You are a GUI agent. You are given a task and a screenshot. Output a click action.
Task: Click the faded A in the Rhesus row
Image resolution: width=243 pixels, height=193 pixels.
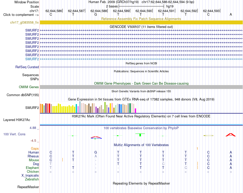tap(96, 156)
